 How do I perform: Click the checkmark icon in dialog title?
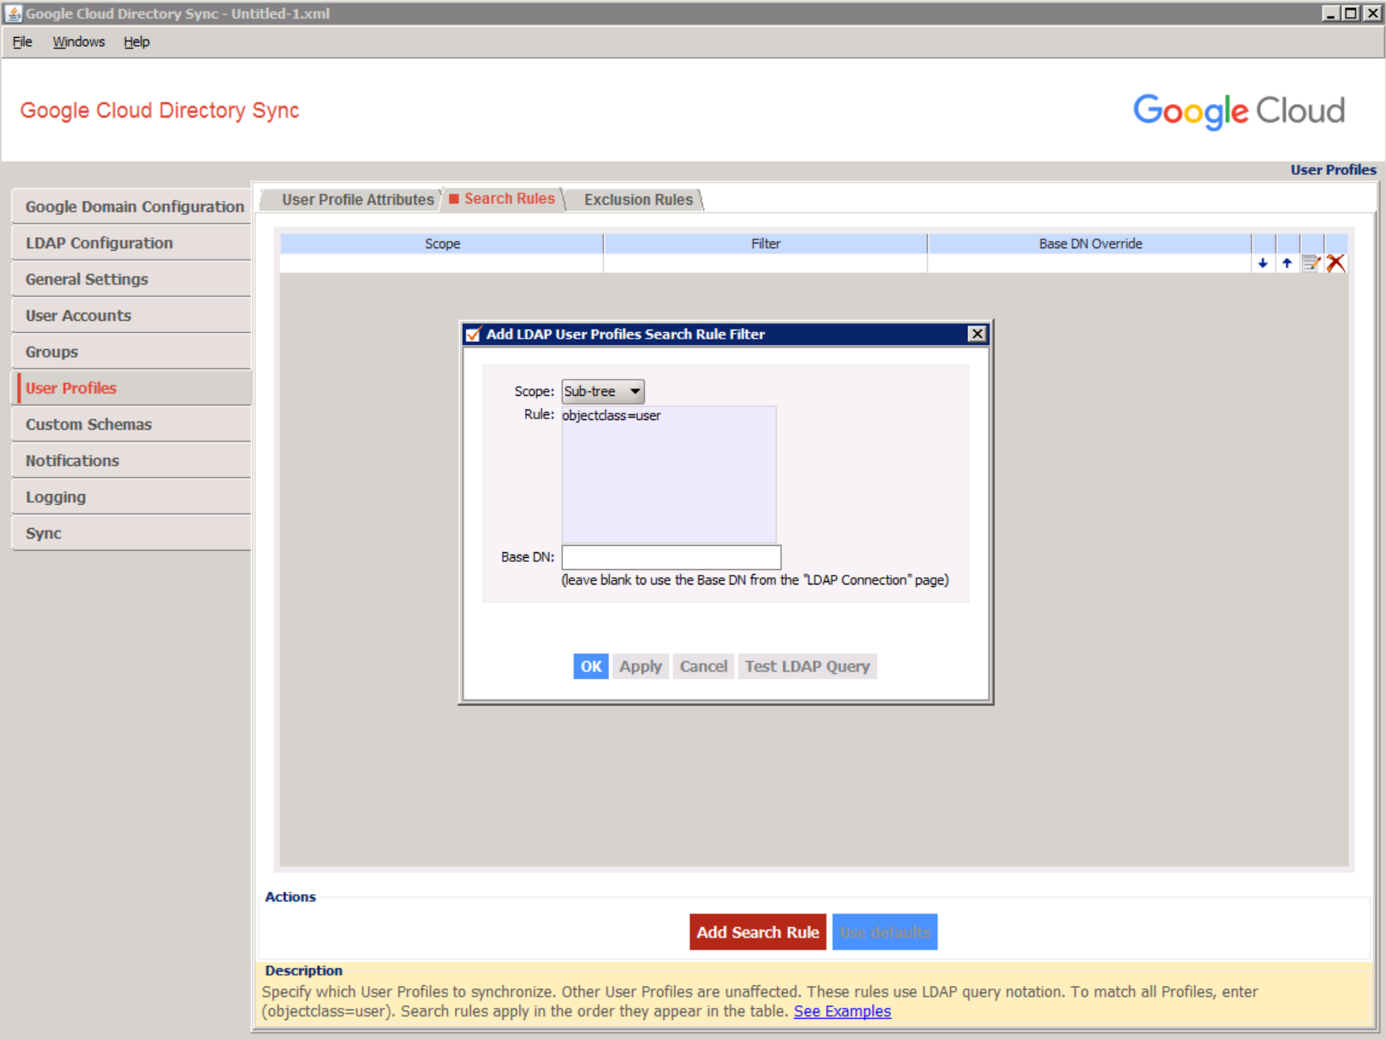point(473,334)
